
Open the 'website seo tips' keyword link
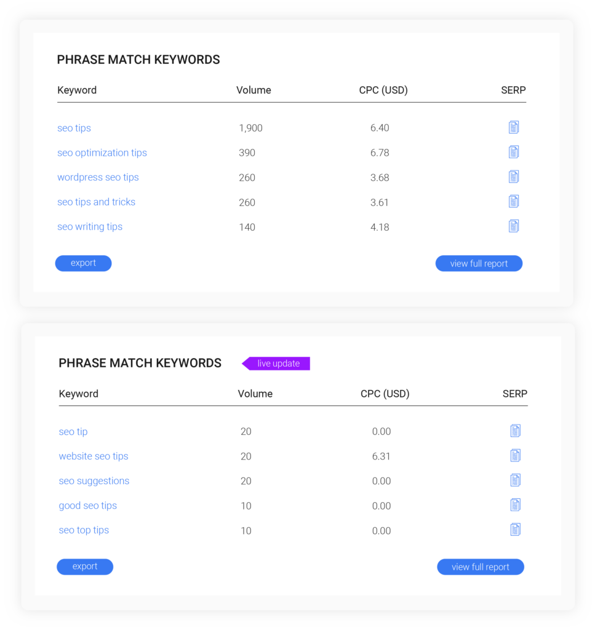click(x=93, y=456)
